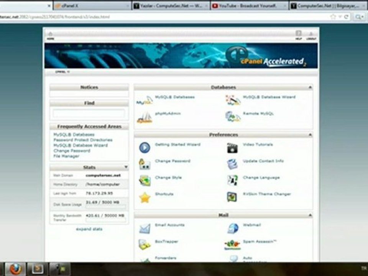Click the cPanel Home icon
The width and height of the screenshot is (368, 276).
pos(50,36)
